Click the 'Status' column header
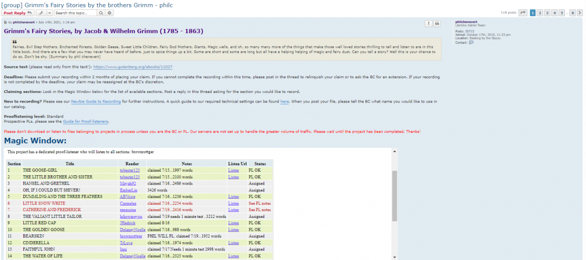 (x=260, y=163)
